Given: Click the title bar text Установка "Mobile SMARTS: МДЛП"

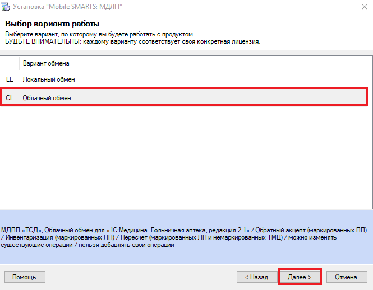Looking at the screenshot, I should tap(67, 7).
